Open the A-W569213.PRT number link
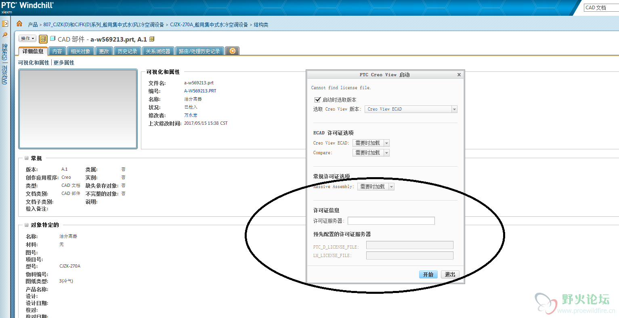The height and width of the screenshot is (318, 619). (x=200, y=91)
